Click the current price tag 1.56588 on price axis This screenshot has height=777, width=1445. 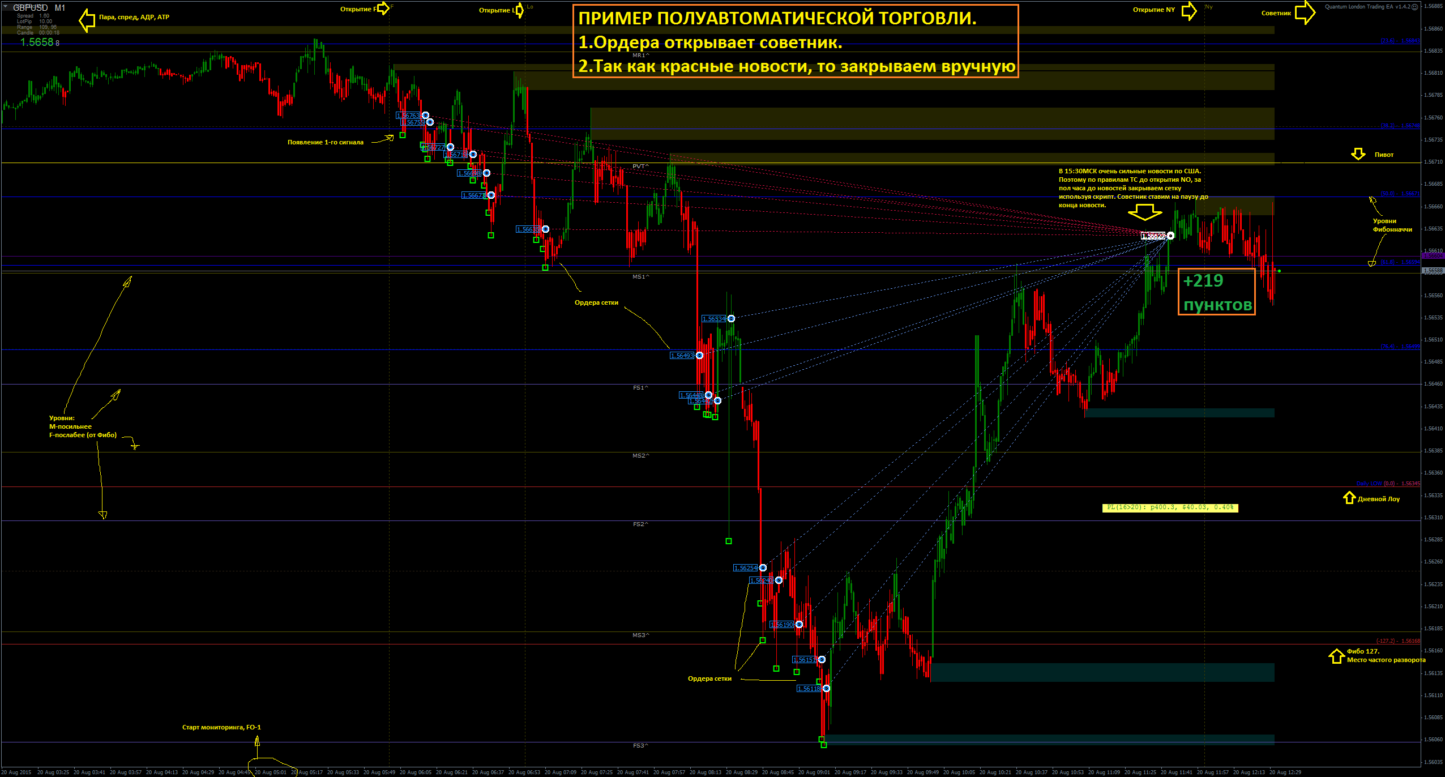coord(1433,271)
